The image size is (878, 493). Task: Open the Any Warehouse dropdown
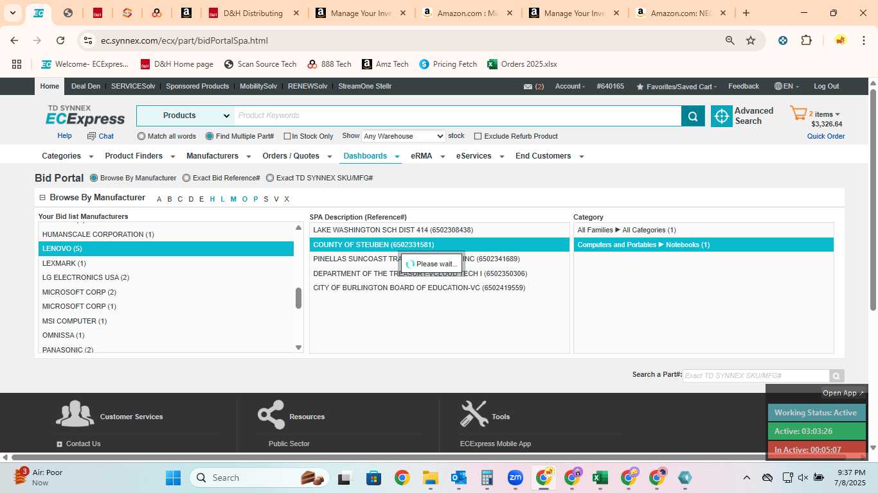click(403, 136)
